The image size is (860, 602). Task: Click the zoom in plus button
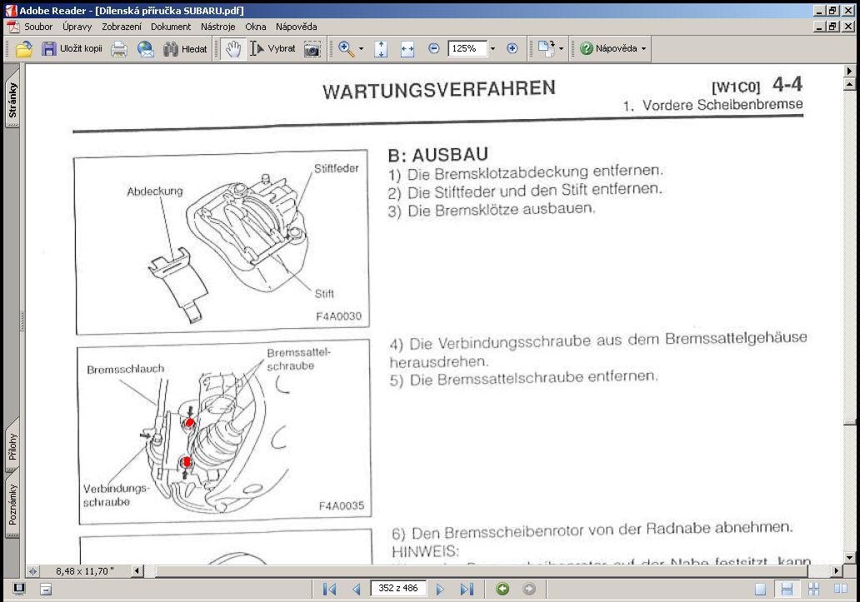click(512, 49)
